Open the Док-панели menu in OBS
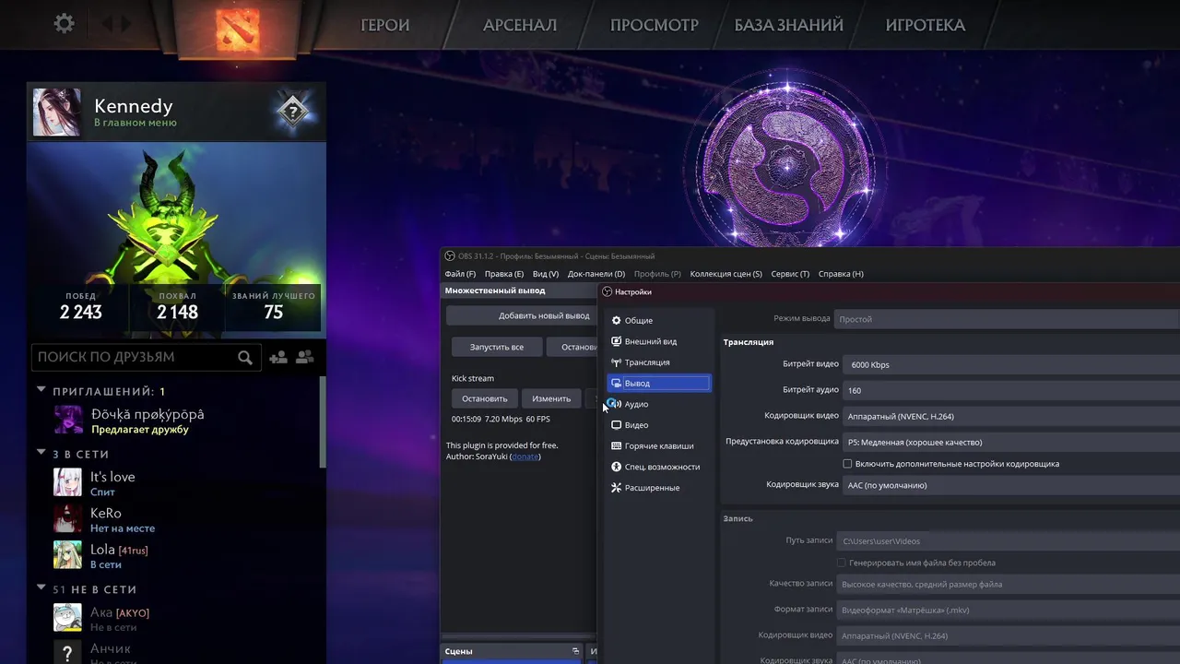The height and width of the screenshot is (664, 1180). (x=596, y=274)
